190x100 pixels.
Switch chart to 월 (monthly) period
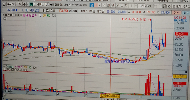pos(108,6)
